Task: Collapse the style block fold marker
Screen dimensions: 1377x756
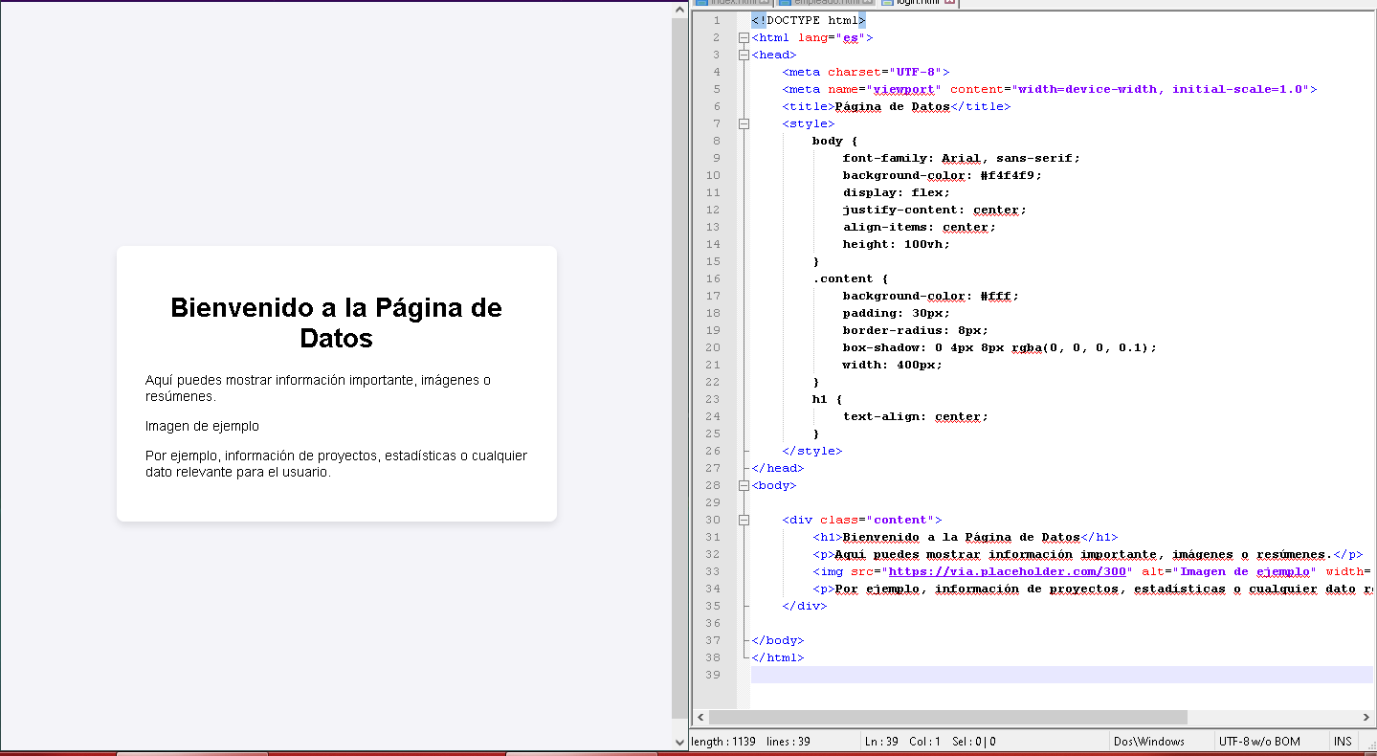Action: (744, 124)
